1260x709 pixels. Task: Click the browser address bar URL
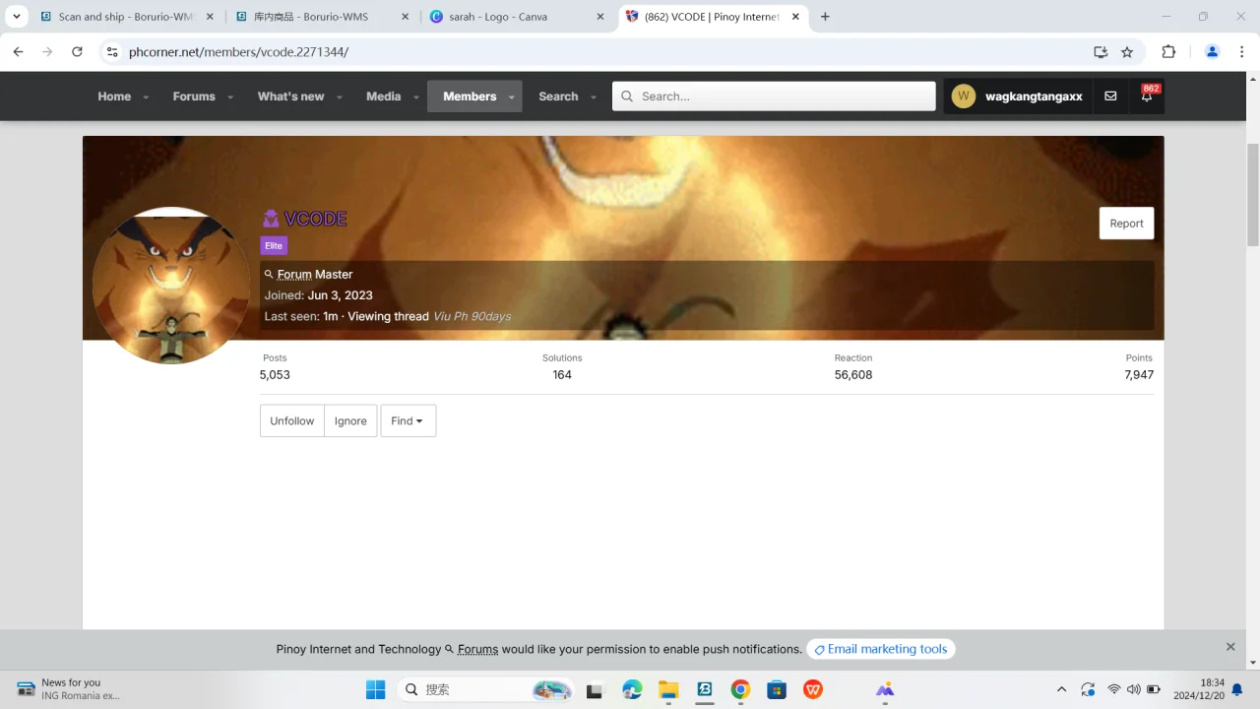point(238,52)
